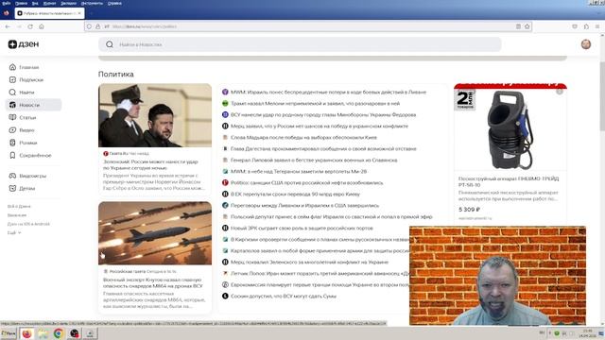The width and height of the screenshot is (605, 340).
Task: Close the Дзен news tab
Action: [79, 13]
